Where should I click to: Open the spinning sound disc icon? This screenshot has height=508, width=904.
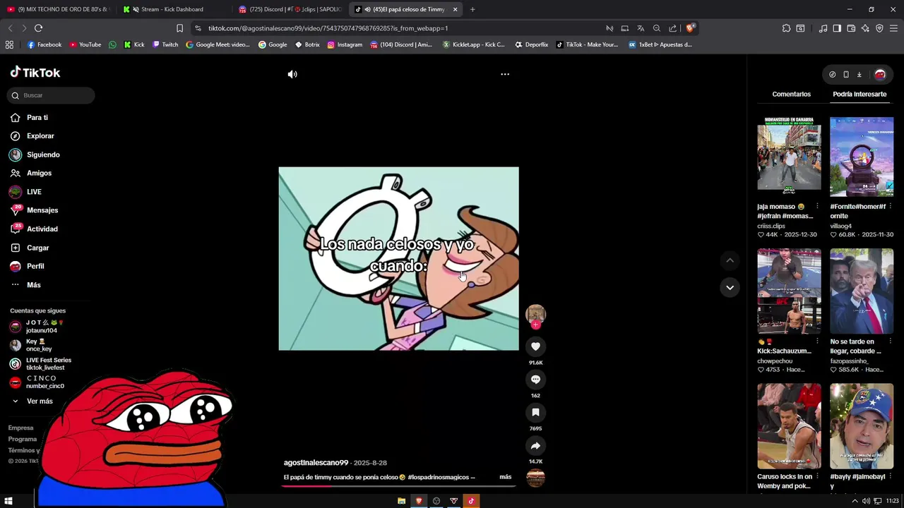[x=535, y=478]
